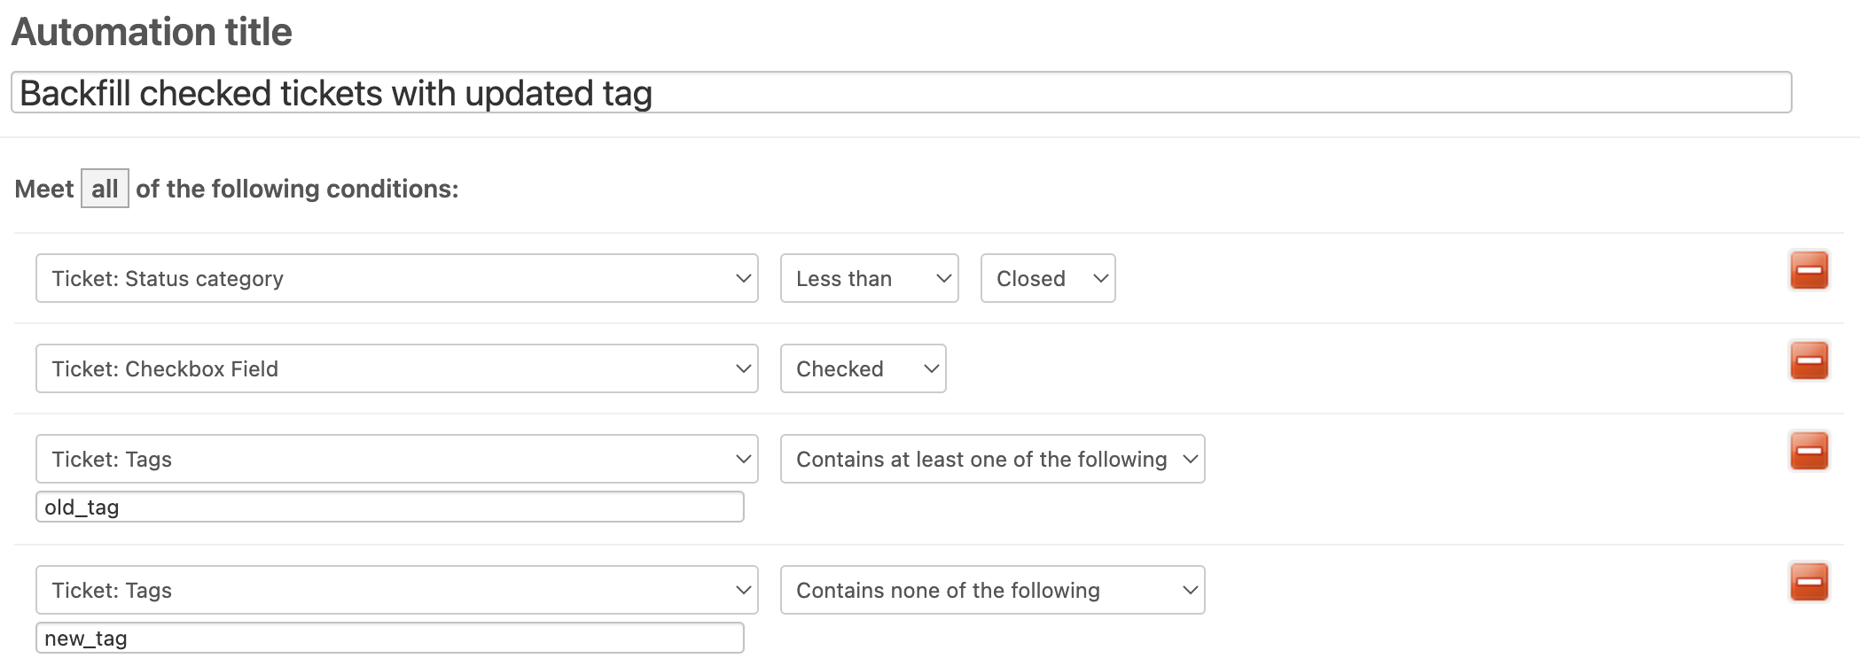Open the Ticket: Status category field dropdown

(396, 278)
